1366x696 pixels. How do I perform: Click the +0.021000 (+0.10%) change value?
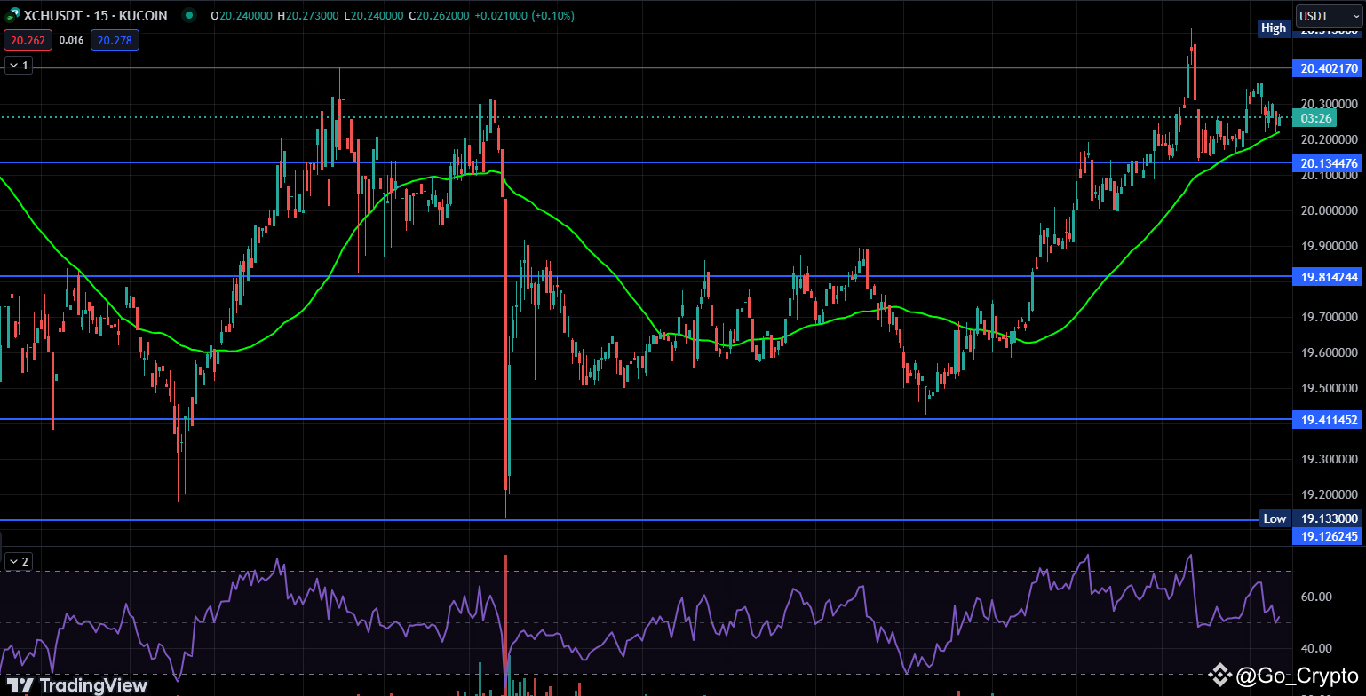pos(524,16)
